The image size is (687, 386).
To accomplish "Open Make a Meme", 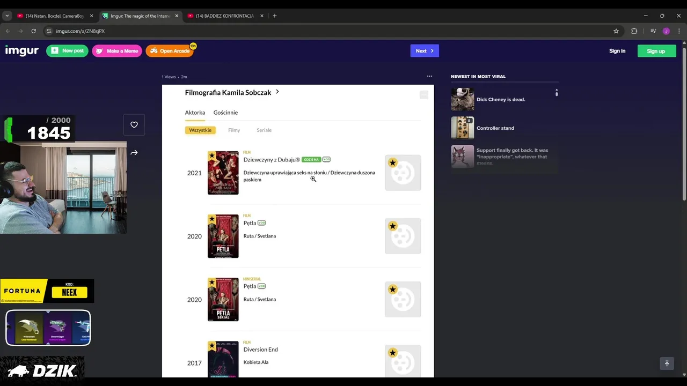I will pos(117,51).
